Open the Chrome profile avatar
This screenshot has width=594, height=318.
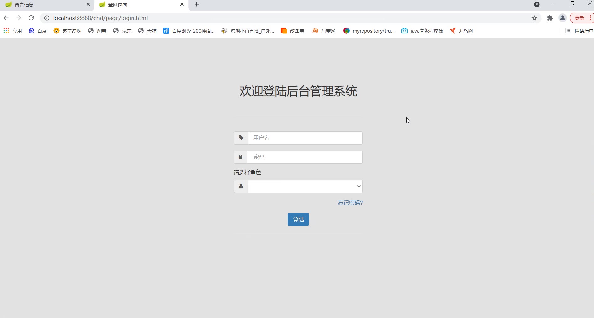point(563,18)
